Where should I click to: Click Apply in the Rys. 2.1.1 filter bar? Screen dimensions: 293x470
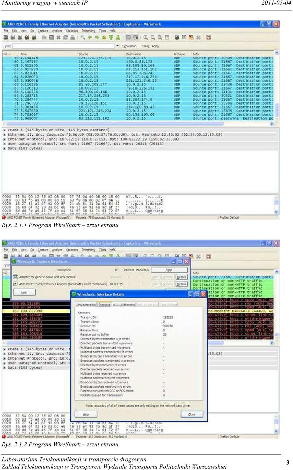[x=156, y=46]
